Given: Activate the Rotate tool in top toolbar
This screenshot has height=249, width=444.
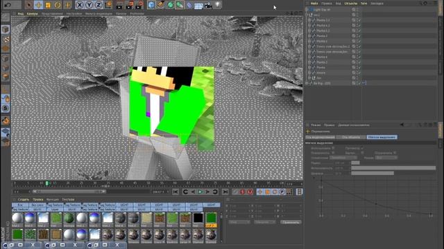Looking at the screenshot, I should [58, 5].
